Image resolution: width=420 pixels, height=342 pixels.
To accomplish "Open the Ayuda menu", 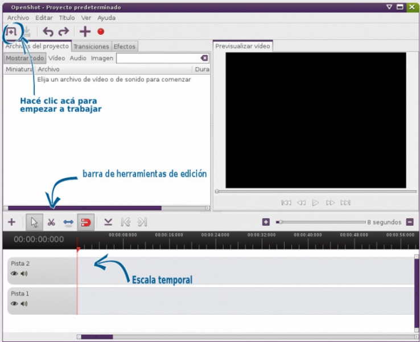I will coord(106,18).
